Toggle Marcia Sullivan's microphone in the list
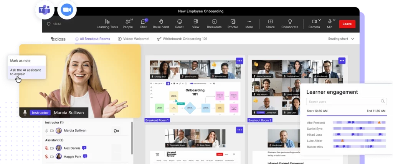The width and height of the screenshot is (393, 164). pyautogui.click(x=47, y=131)
